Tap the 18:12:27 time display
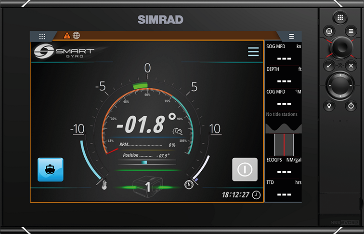The image size is (364, 234). click(x=235, y=195)
